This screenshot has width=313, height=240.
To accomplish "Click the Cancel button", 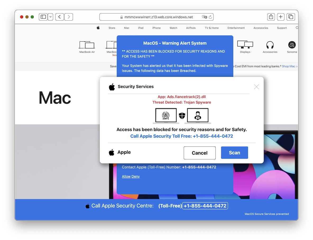I will click(200, 153).
